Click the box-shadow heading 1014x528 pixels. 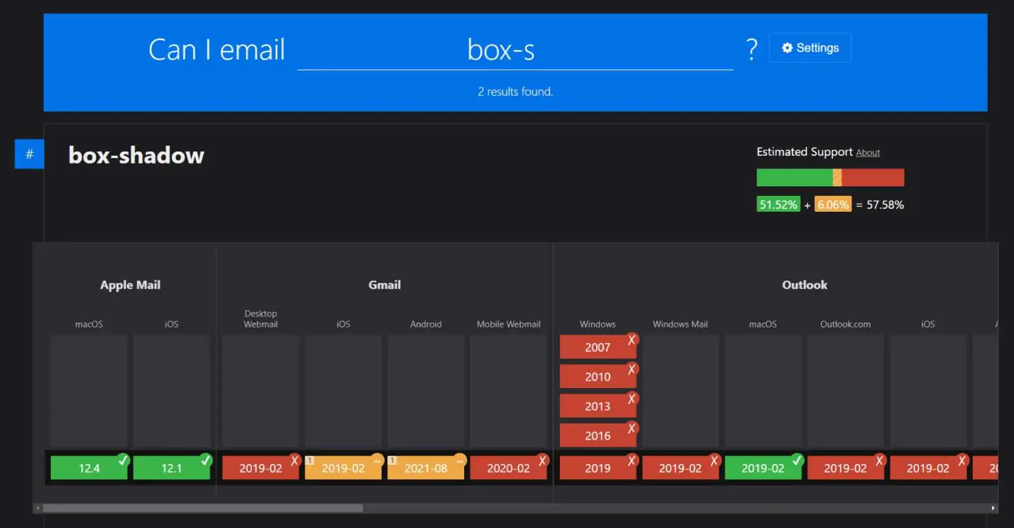click(x=136, y=155)
